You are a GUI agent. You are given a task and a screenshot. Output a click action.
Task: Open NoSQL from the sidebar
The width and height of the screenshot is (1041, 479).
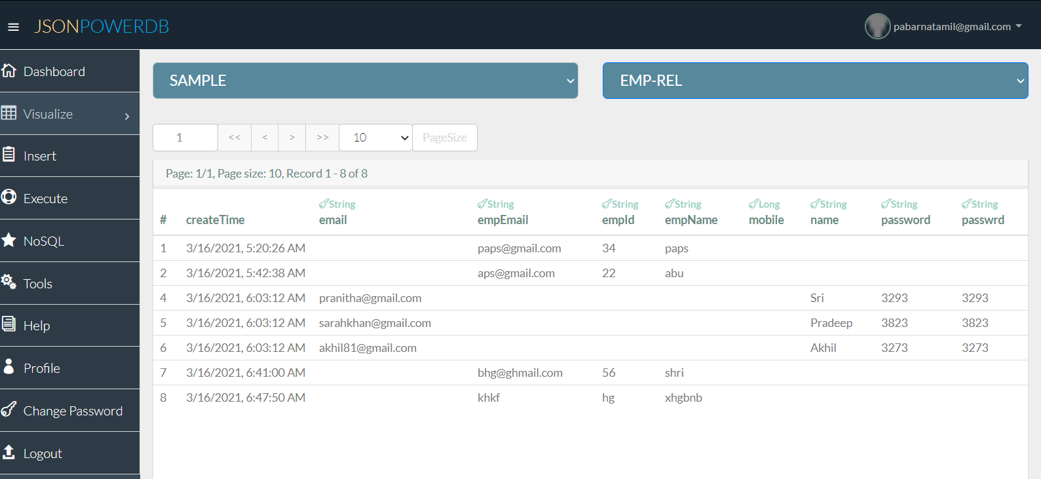(x=69, y=240)
